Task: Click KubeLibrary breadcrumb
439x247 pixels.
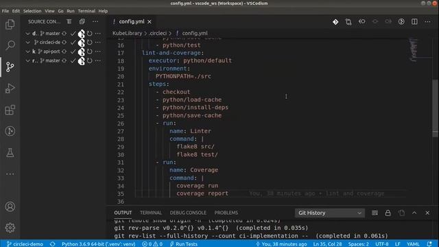Action: (127, 34)
